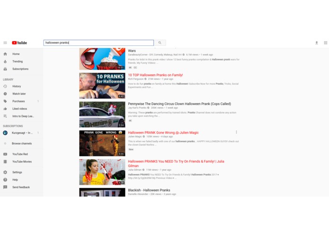The height and width of the screenshot is (234, 329).
Task: Click verified badge next to Julia Gilman
Action: coord(143,170)
